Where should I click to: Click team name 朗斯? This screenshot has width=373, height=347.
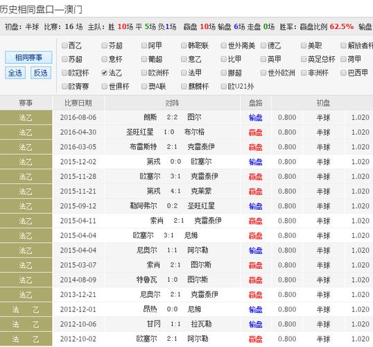(x=150, y=117)
